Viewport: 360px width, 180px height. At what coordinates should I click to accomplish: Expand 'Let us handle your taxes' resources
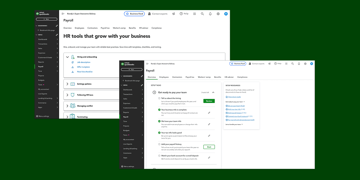[x=242, y=124]
